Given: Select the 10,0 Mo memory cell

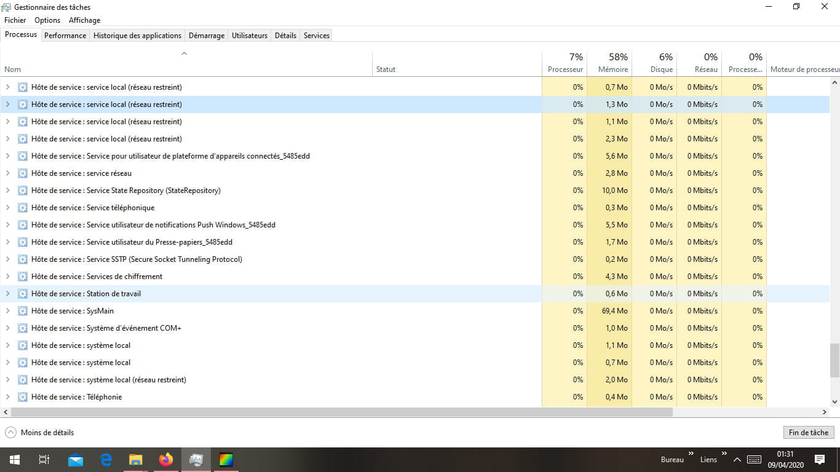Looking at the screenshot, I should pos(609,191).
